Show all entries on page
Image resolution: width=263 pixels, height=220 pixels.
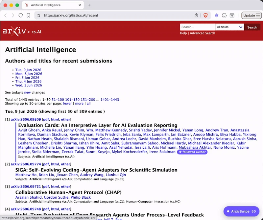88,103
